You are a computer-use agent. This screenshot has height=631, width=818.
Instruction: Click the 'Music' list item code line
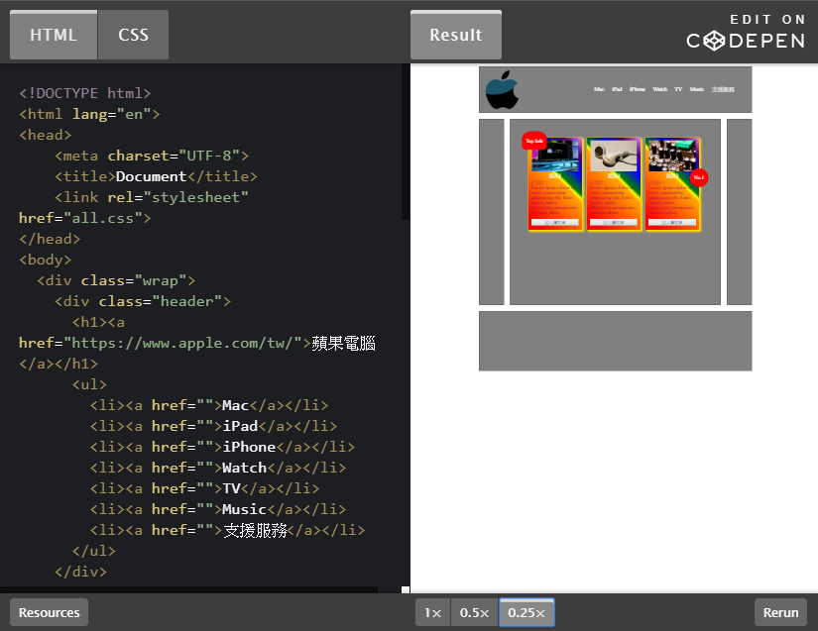[x=218, y=509]
